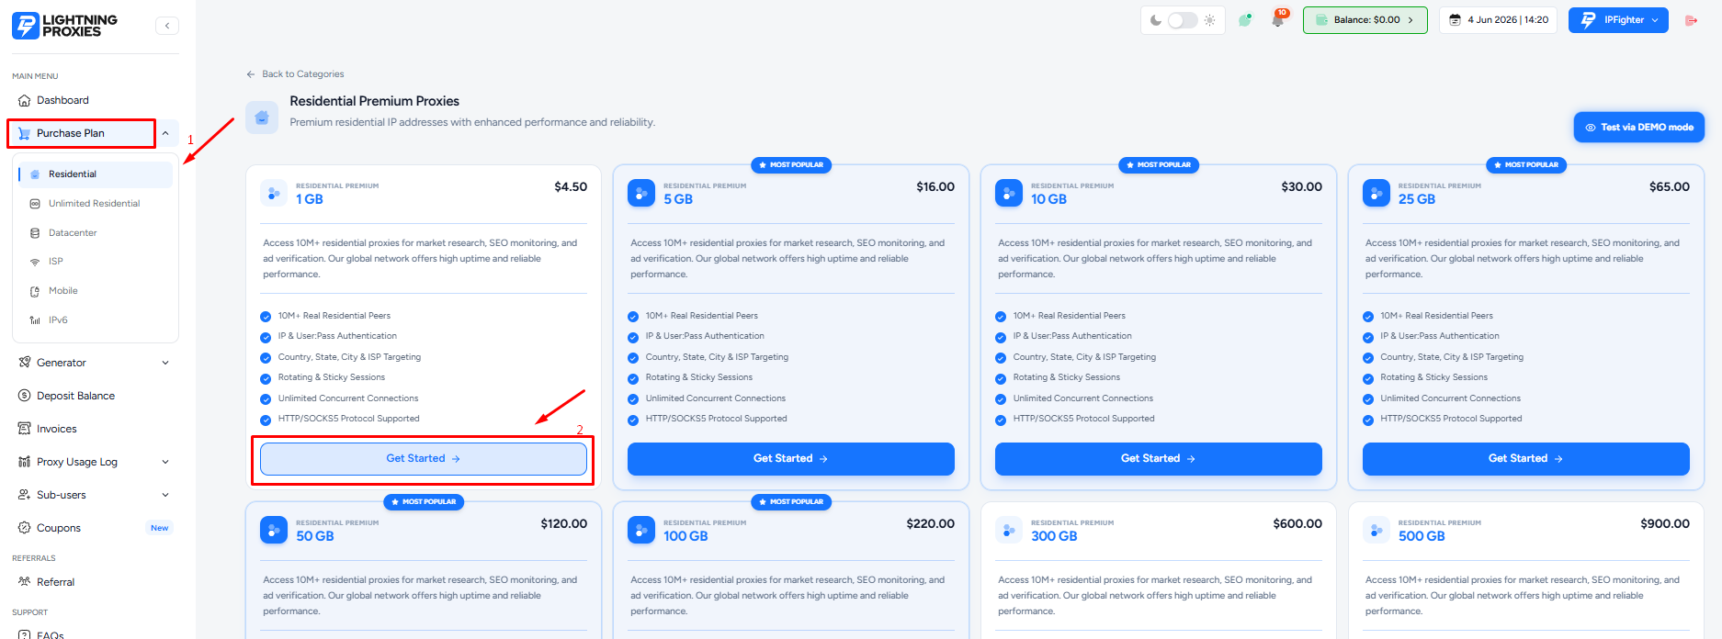Click the 100 GB plan title
The height and width of the screenshot is (639, 1722).
pos(685,536)
